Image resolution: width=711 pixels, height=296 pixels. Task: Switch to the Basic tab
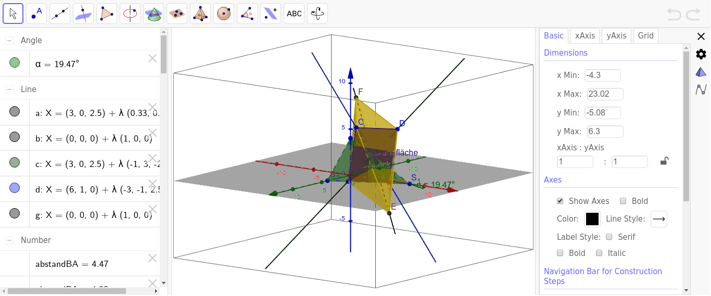tap(554, 36)
